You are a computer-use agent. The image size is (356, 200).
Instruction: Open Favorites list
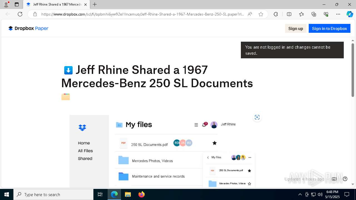[301, 14]
